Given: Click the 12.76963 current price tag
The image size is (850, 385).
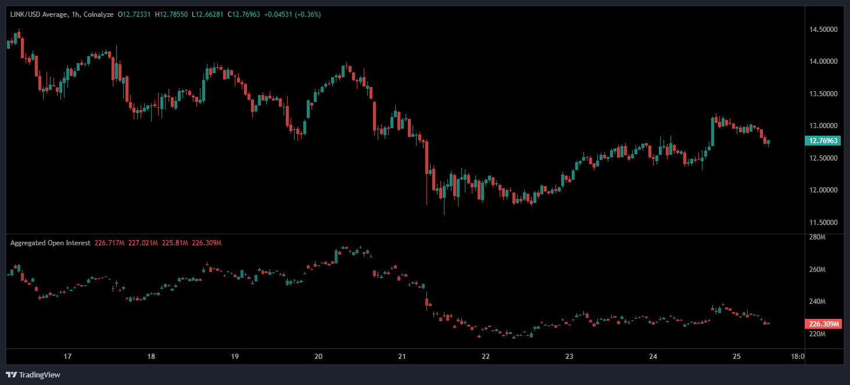Looking at the screenshot, I should pyautogui.click(x=822, y=141).
